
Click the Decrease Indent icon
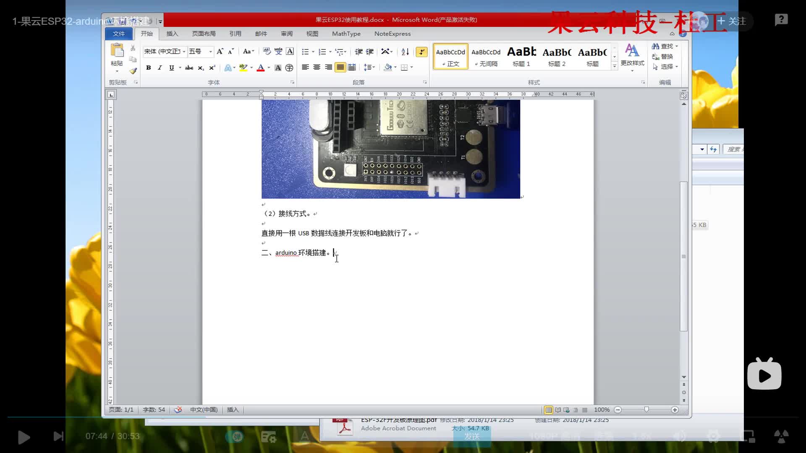[x=359, y=52]
